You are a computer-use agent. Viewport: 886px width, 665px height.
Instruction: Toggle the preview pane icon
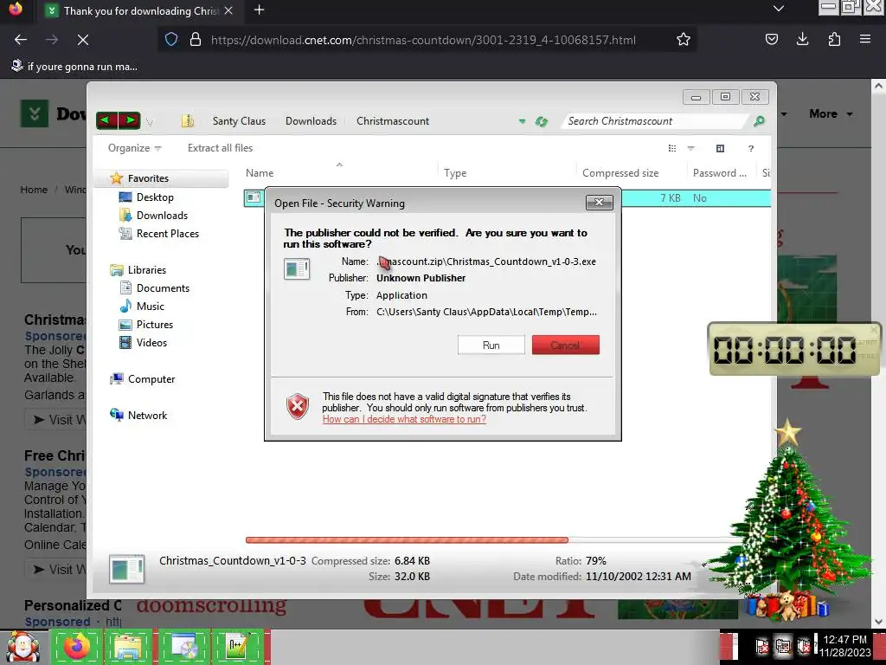(x=720, y=148)
